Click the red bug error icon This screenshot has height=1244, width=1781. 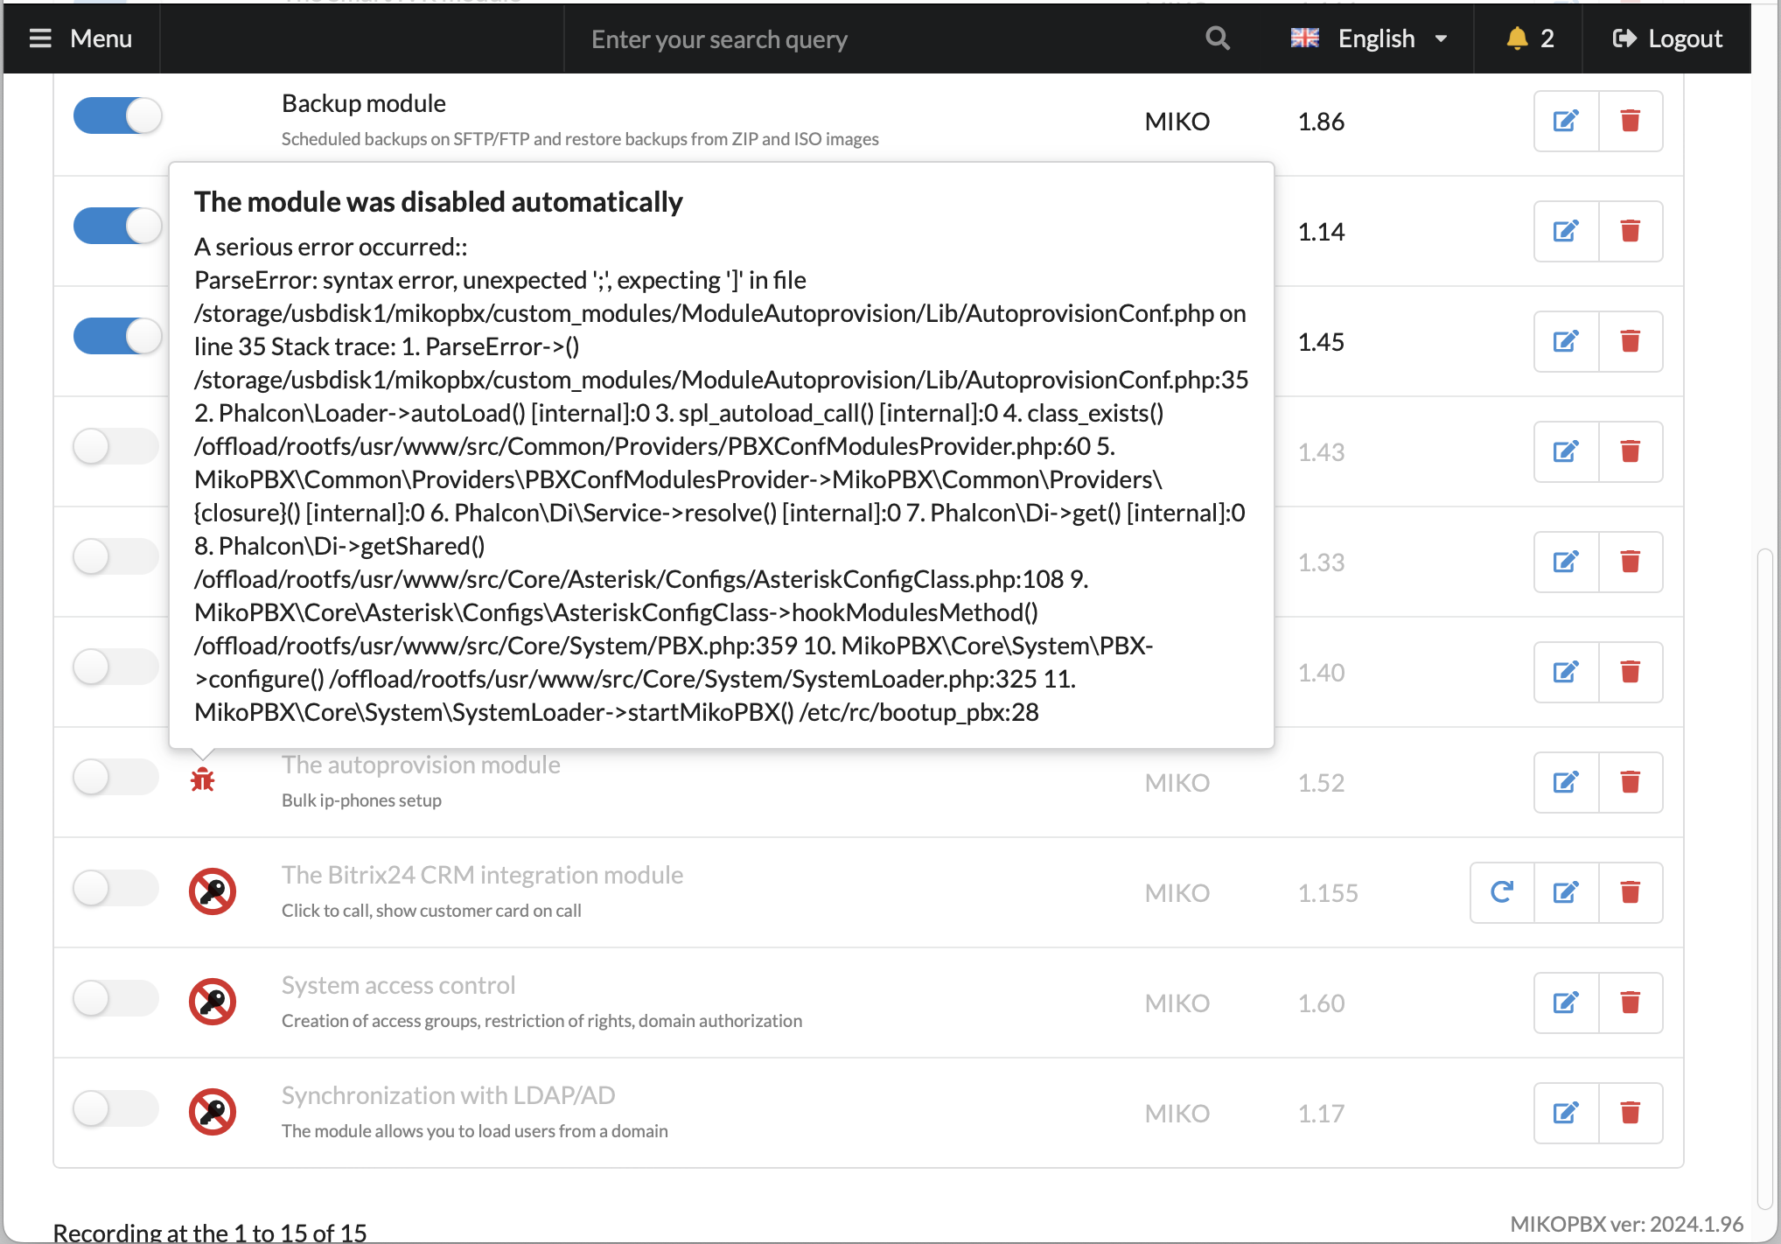pyautogui.click(x=202, y=779)
